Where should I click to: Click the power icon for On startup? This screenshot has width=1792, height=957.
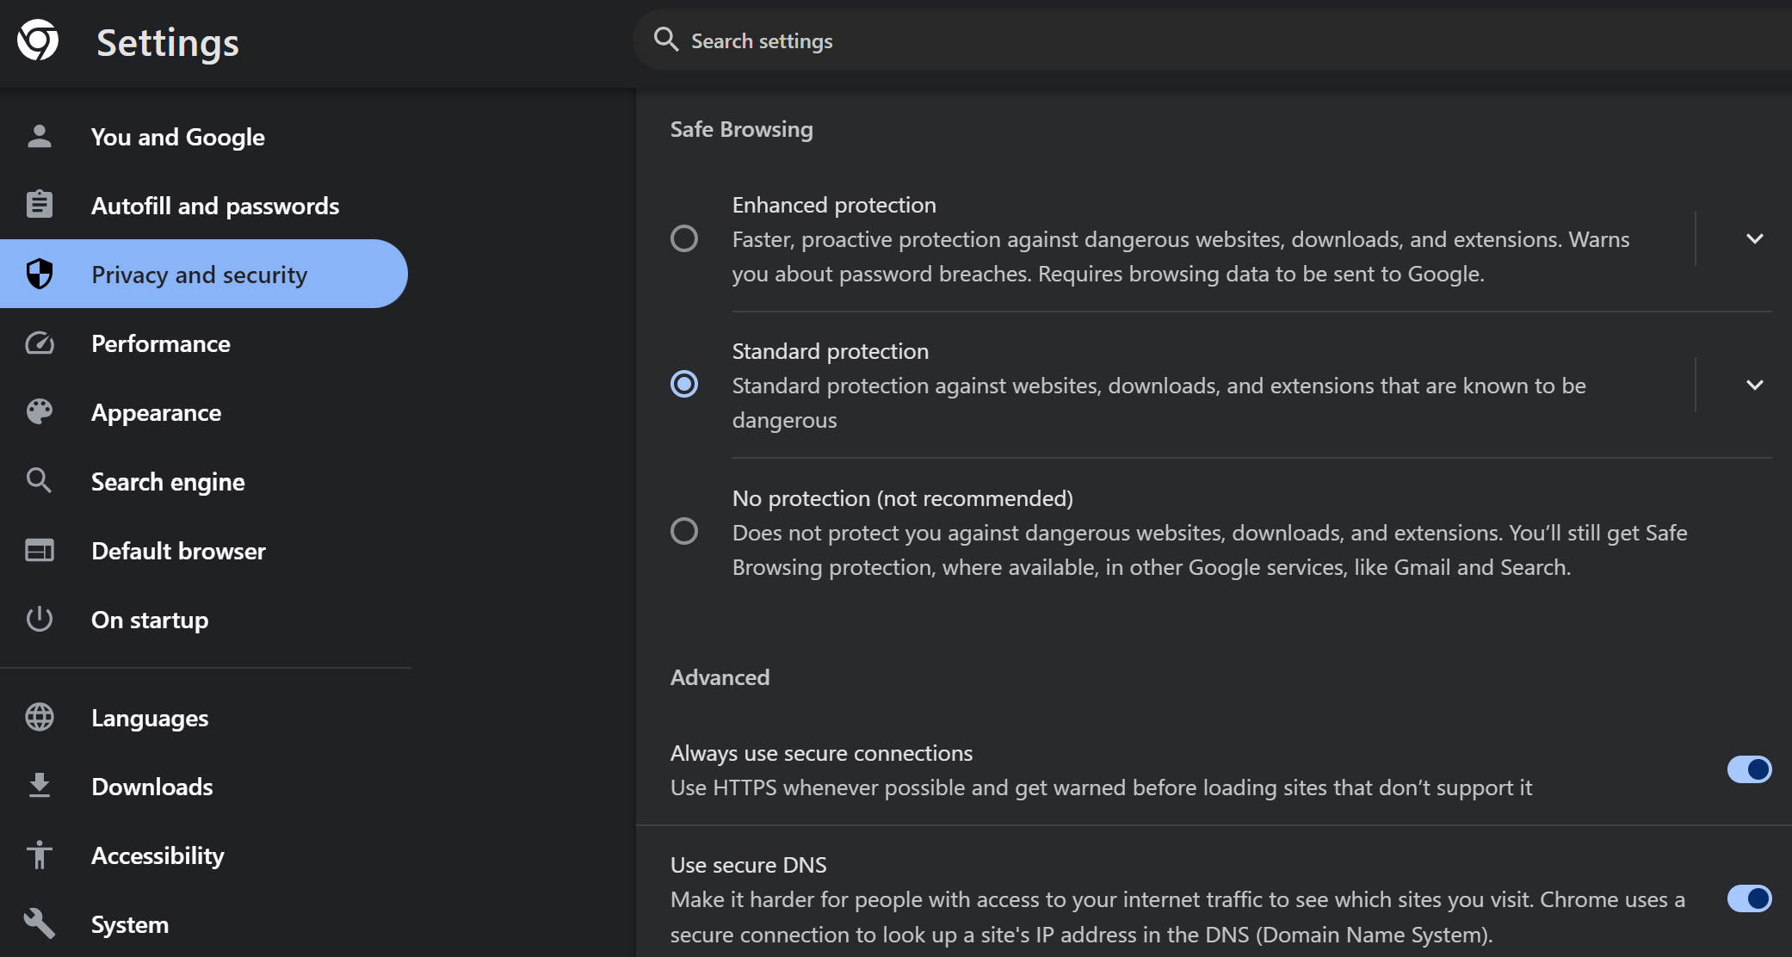(x=40, y=619)
